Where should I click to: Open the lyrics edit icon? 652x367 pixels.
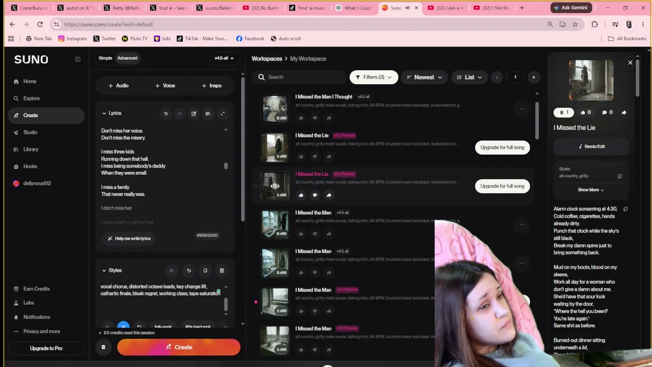pos(194,114)
